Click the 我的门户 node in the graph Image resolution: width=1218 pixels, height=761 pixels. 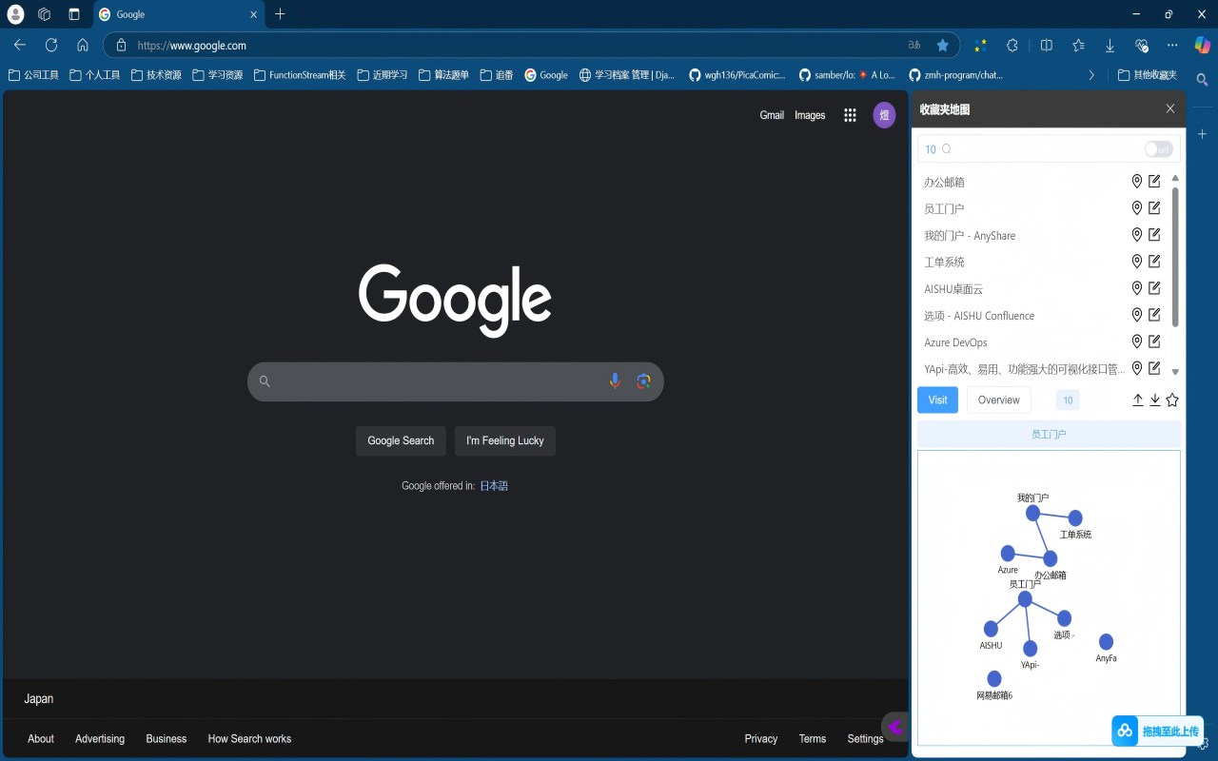pos(1032,513)
